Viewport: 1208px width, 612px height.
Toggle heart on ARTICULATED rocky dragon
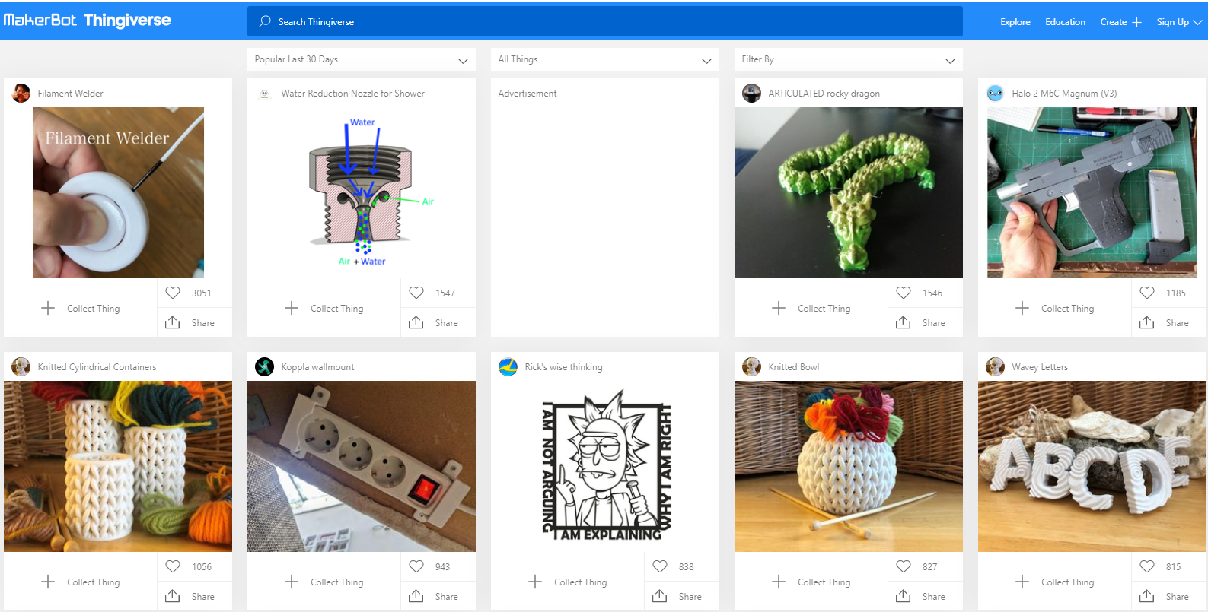(904, 293)
